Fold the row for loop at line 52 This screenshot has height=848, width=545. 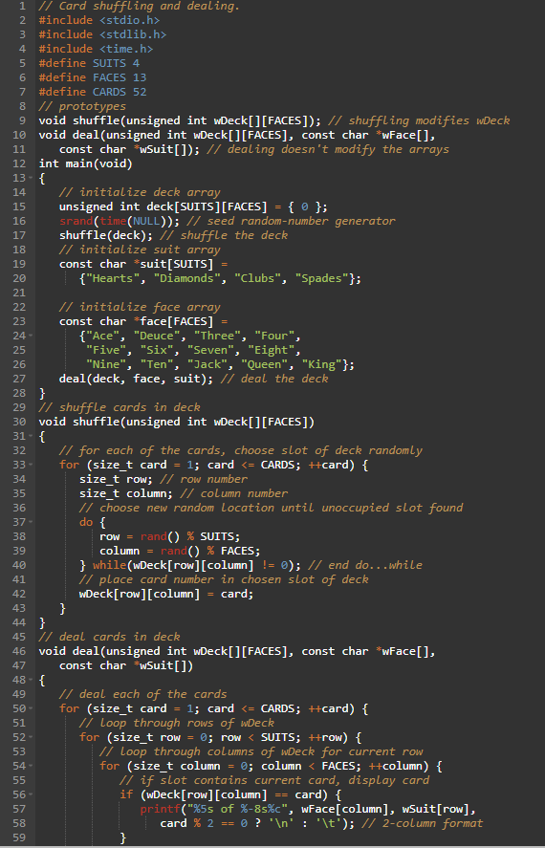31,737
